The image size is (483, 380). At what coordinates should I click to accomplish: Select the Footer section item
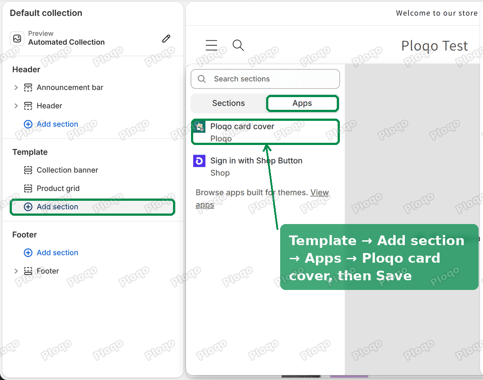coord(48,271)
